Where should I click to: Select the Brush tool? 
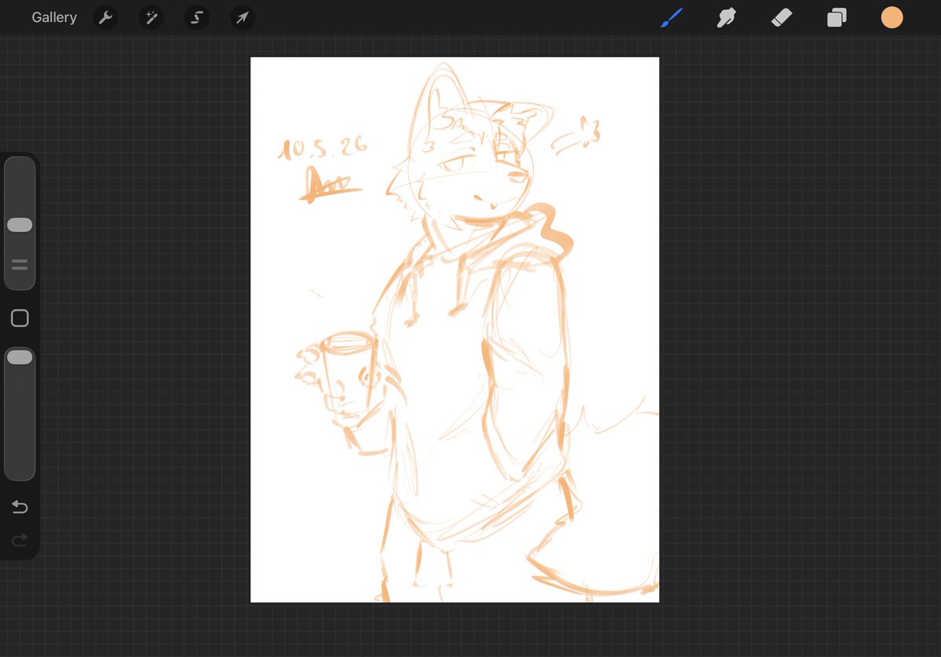(672, 17)
